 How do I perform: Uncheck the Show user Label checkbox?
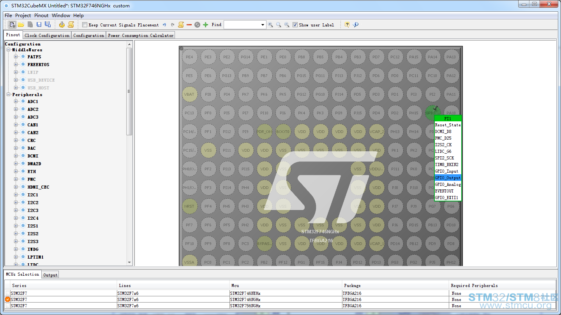[x=295, y=25]
